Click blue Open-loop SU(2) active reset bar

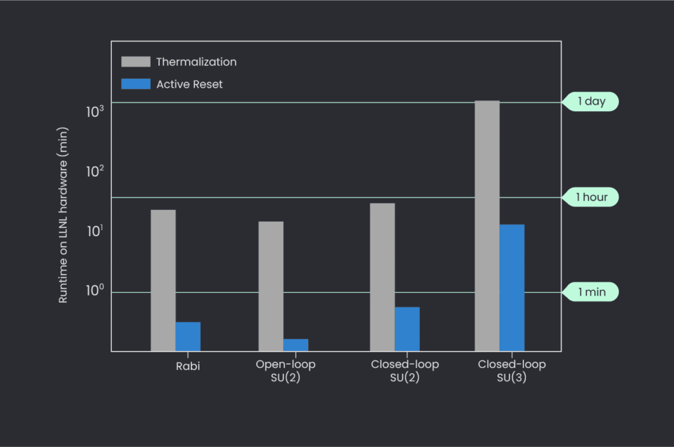(x=296, y=345)
